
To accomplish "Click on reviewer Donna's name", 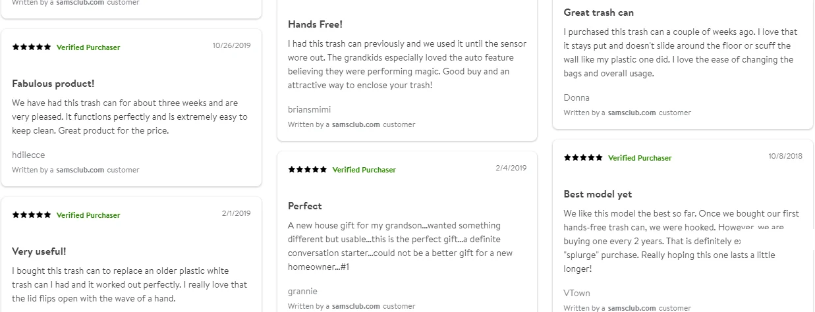I will 576,97.
